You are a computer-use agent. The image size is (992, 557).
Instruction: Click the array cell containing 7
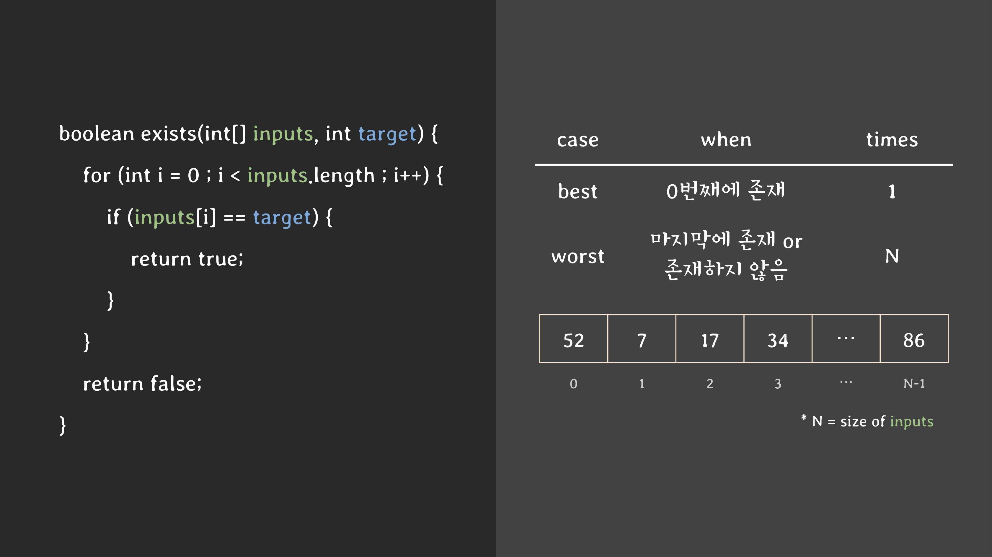pyautogui.click(x=642, y=339)
